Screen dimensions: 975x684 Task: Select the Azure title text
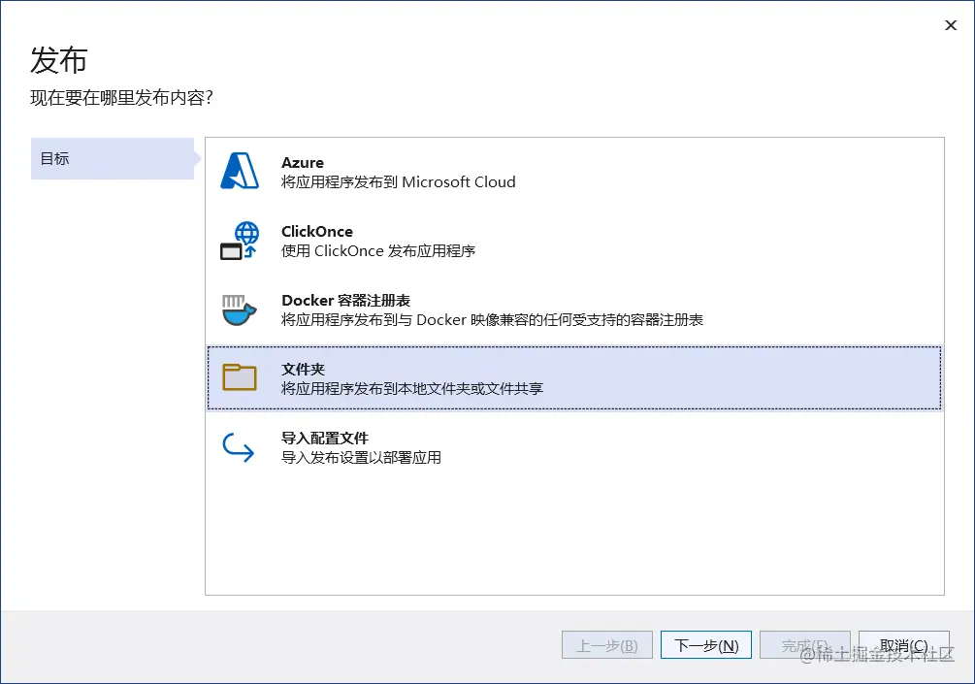tap(303, 163)
